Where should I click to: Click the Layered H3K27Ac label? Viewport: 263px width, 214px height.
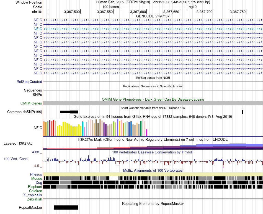point(18,143)
